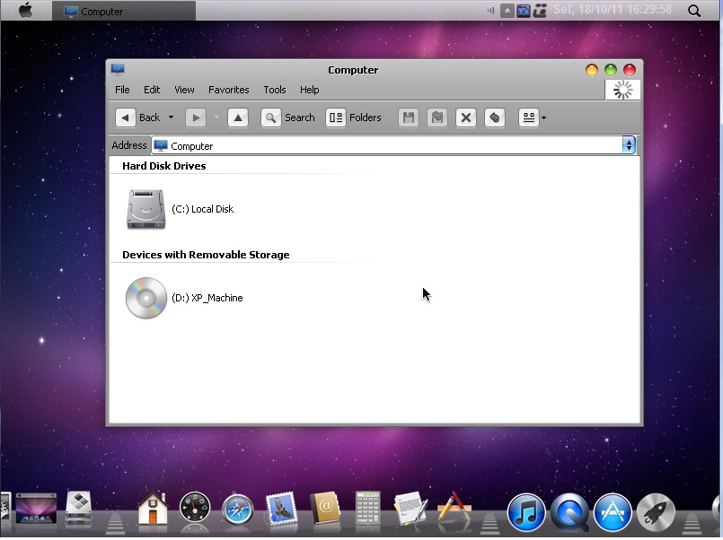
Task: Open the View menu
Action: pos(184,90)
